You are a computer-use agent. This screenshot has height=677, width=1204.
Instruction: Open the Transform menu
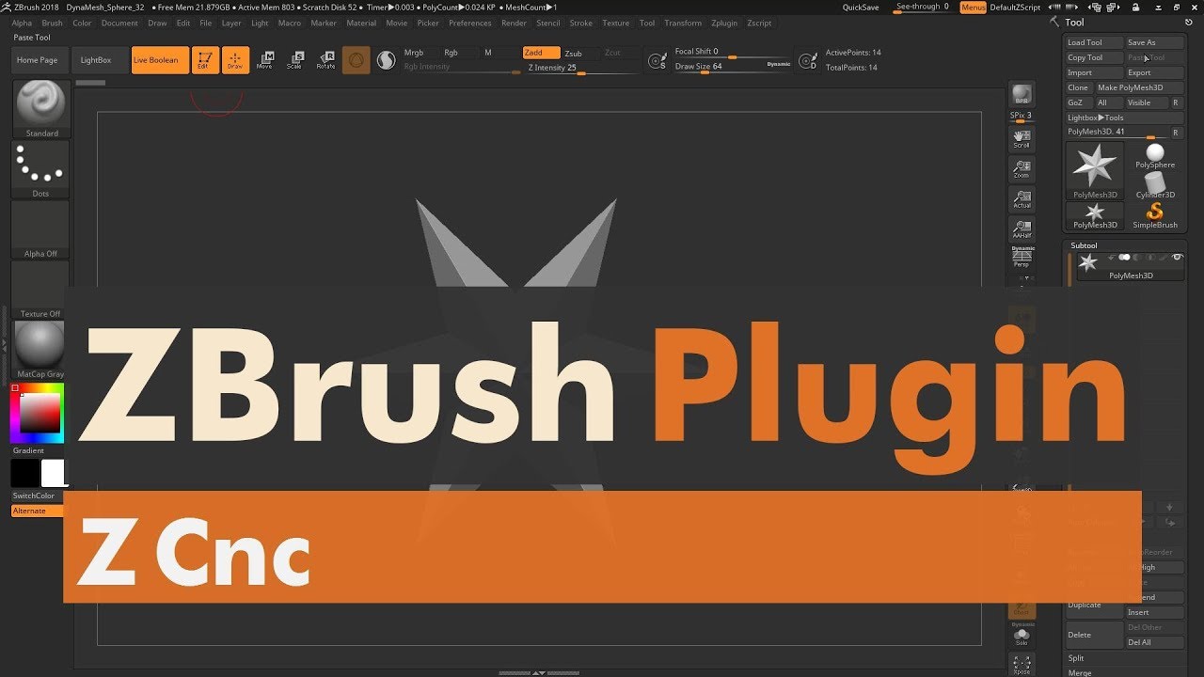click(x=683, y=23)
